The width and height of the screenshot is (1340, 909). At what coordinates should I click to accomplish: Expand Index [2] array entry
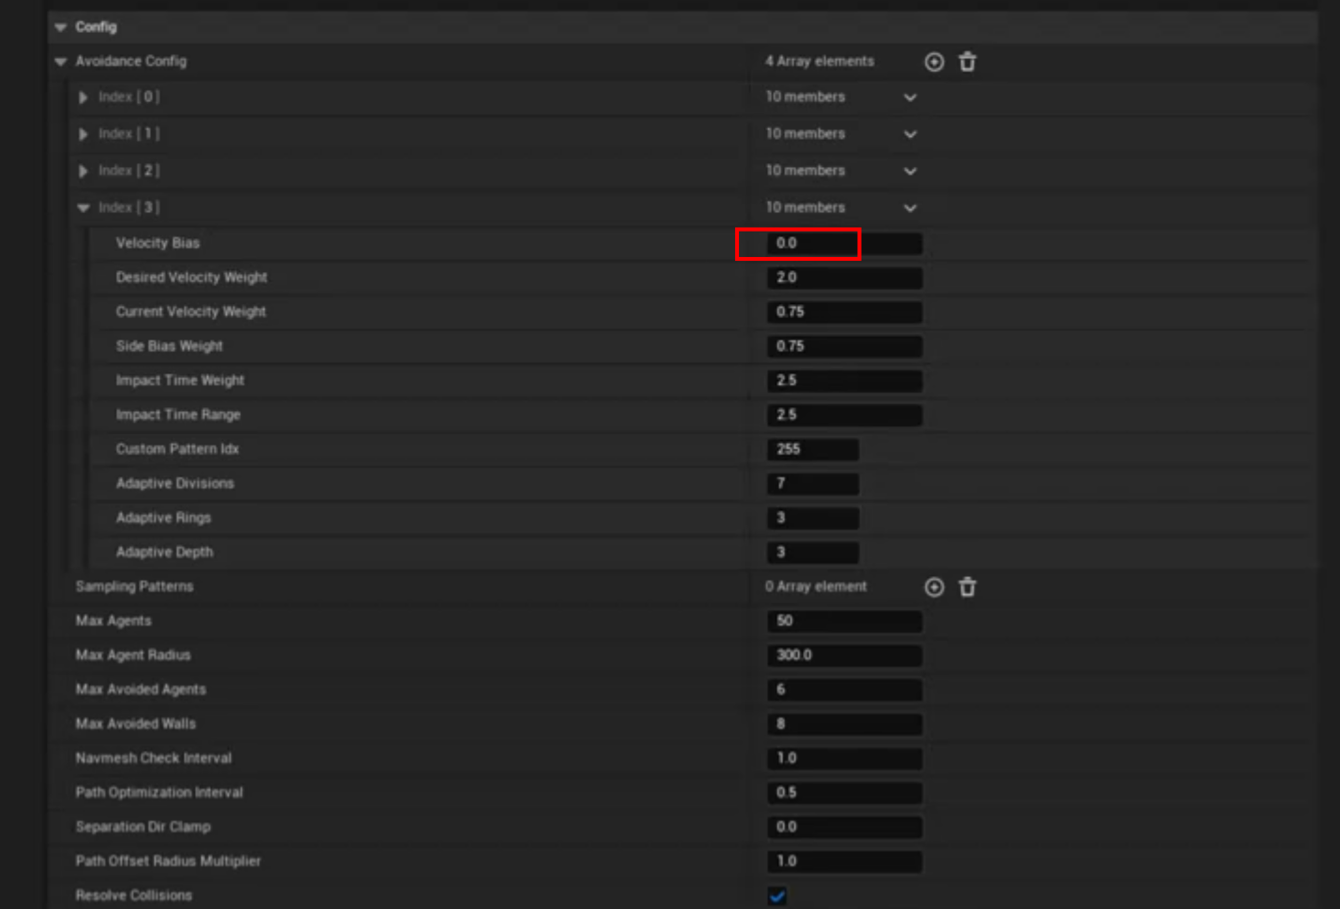coord(83,171)
